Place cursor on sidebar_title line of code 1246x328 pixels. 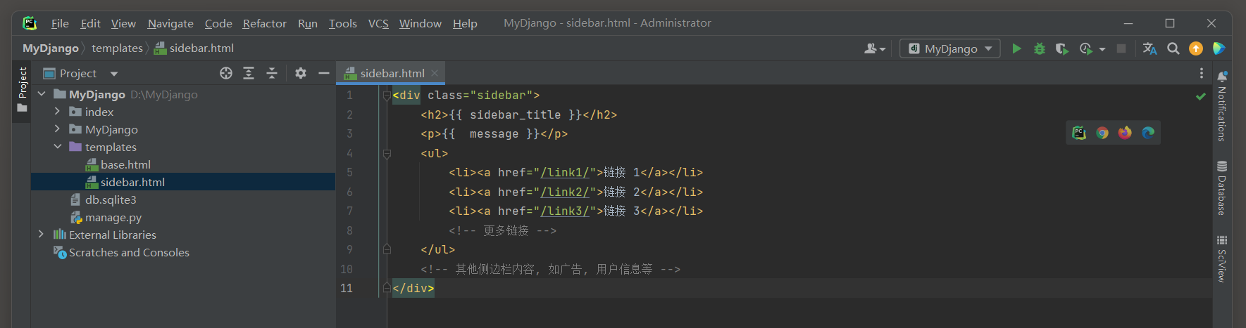518,115
